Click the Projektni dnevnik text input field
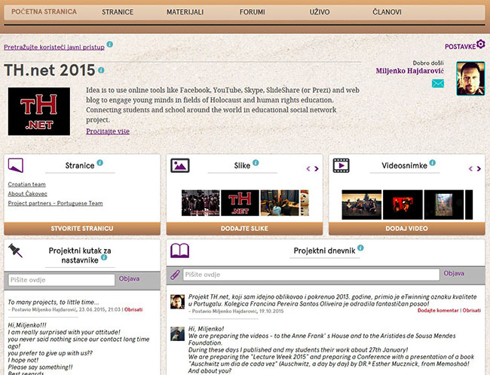Viewport: 490px width, 375px height. pyautogui.click(x=311, y=275)
